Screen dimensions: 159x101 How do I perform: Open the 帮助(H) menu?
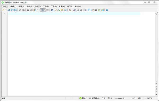point(78,6)
